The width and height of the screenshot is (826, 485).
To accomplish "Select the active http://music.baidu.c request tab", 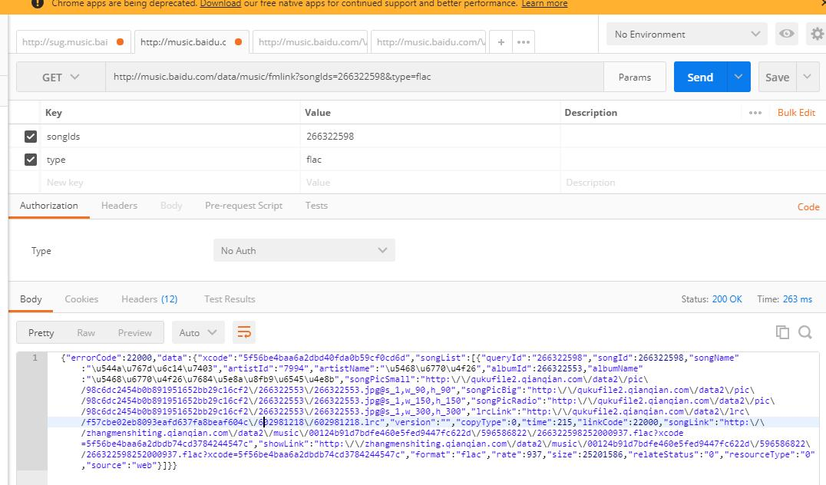I will click(x=192, y=42).
